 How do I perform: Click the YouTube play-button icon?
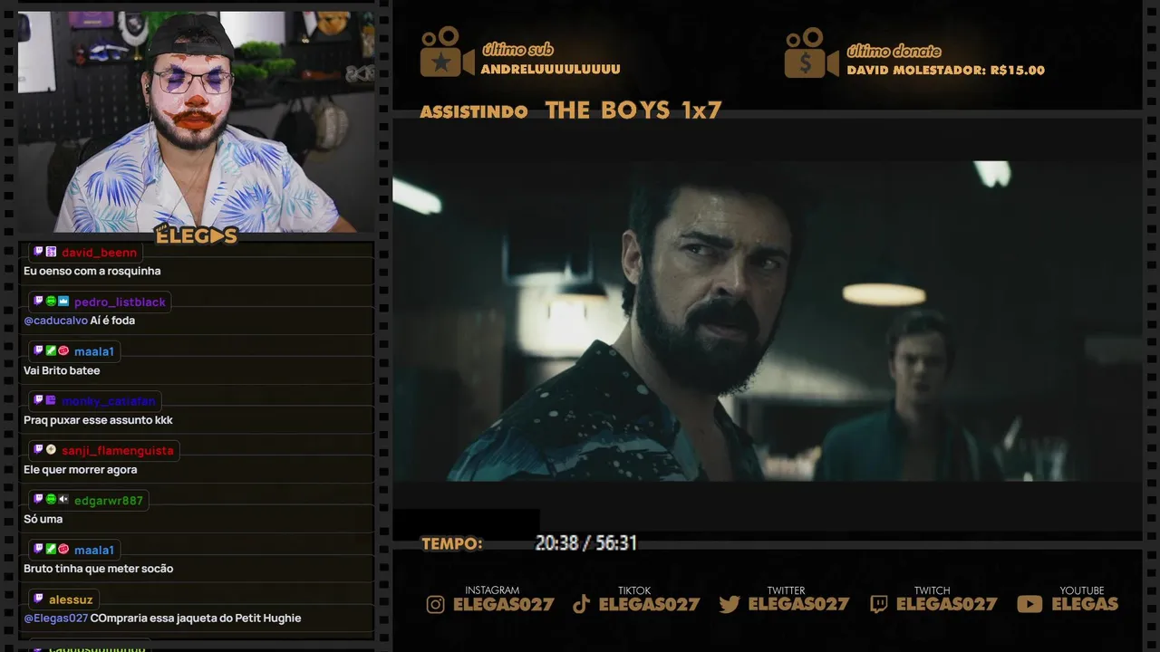pos(1029,604)
